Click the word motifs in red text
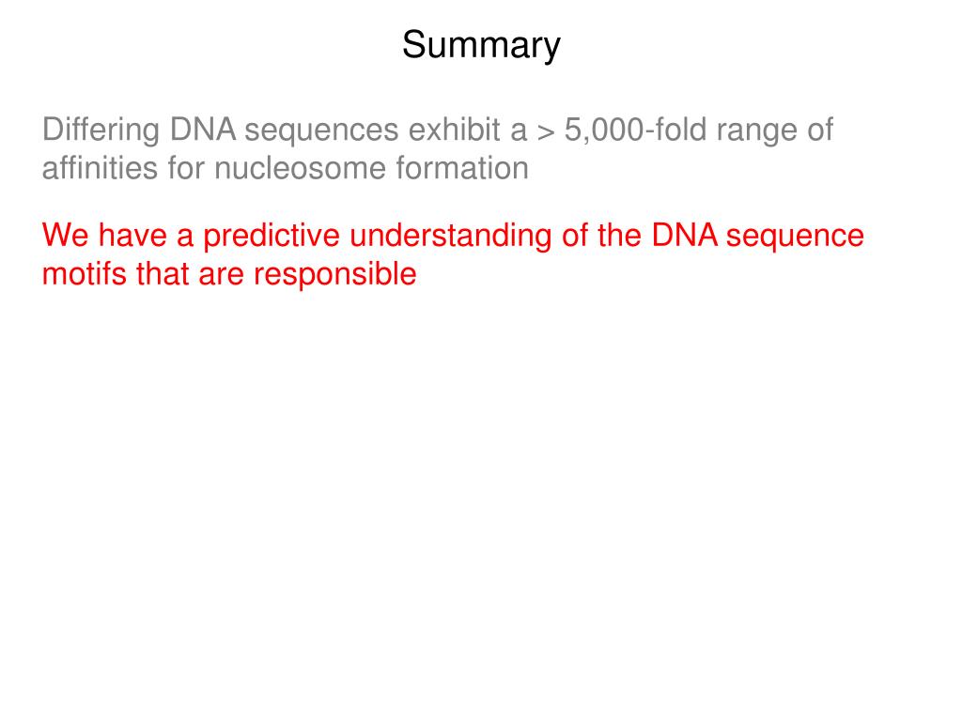This screenshot has width=962, height=721. coord(84,273)
